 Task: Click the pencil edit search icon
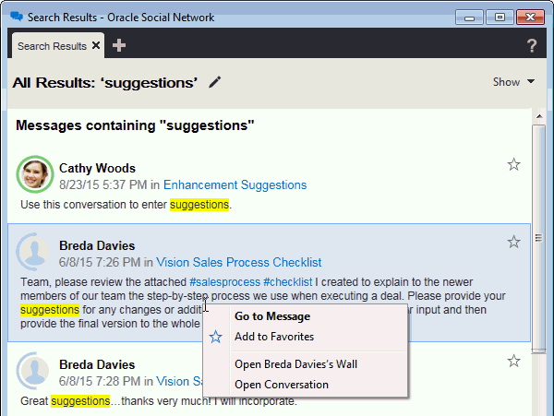click(x=215, y=82)
